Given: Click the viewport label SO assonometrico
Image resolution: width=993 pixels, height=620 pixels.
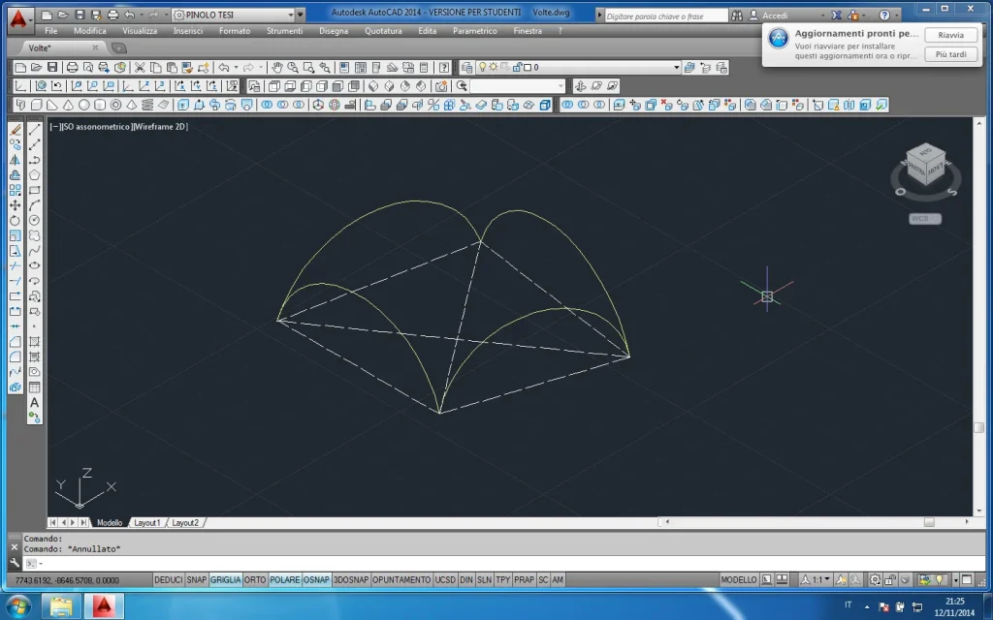Looking at the screenshot, I should click(x=97, y=127).
